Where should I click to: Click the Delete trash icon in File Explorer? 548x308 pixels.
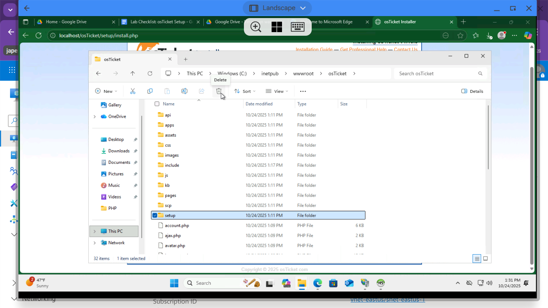coord(219,91)
